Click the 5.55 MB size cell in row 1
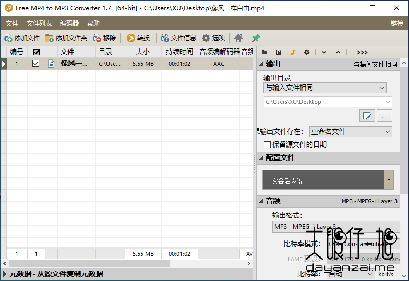The height and width of the screenshot is (281, 409). [143, 64]
